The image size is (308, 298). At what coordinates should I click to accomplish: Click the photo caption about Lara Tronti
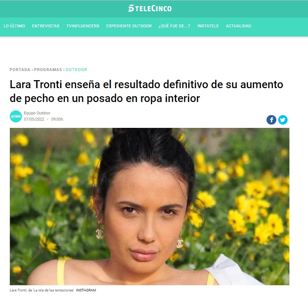click(42, 290)
